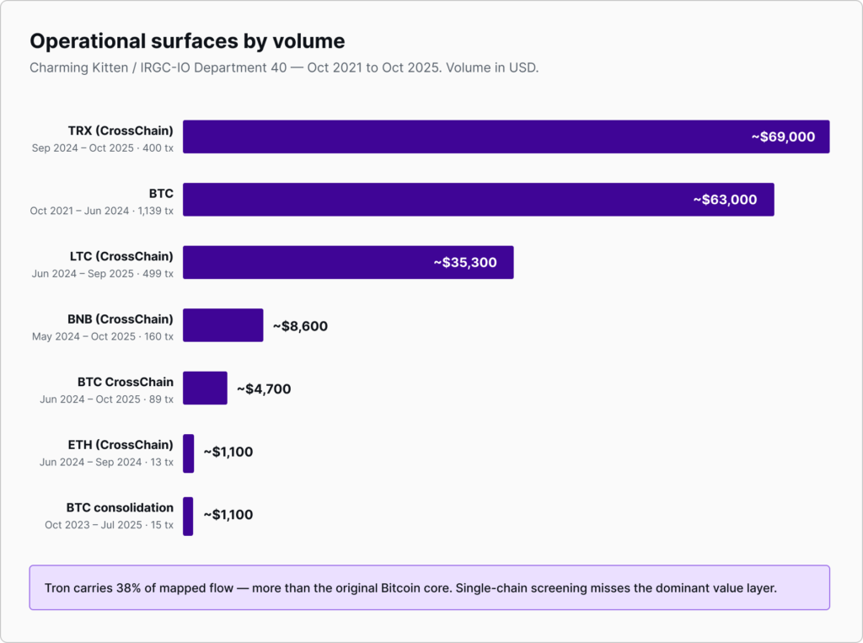Click the ~$69,000 value label
The image size is (863, 643).
click(x=783, y=137)
